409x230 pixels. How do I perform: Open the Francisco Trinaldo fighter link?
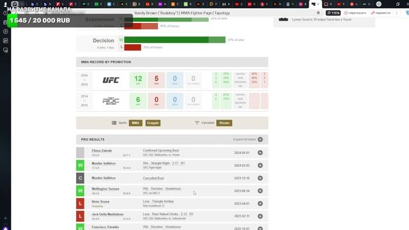tap(105, 227)
